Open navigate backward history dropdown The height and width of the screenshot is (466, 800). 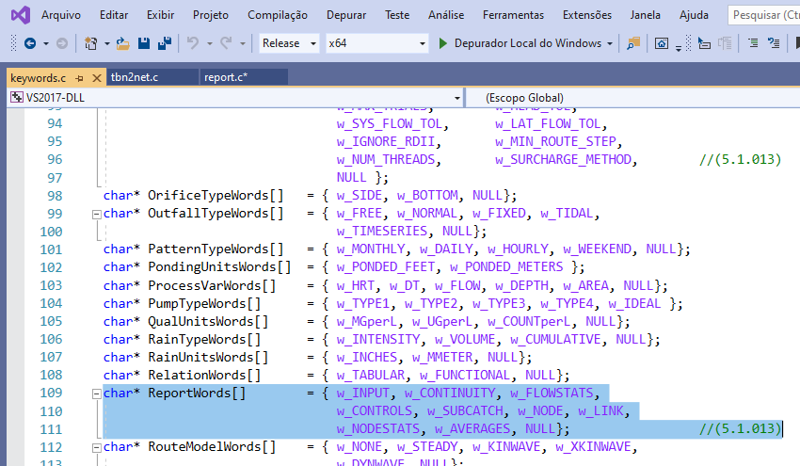click(46, 44)
